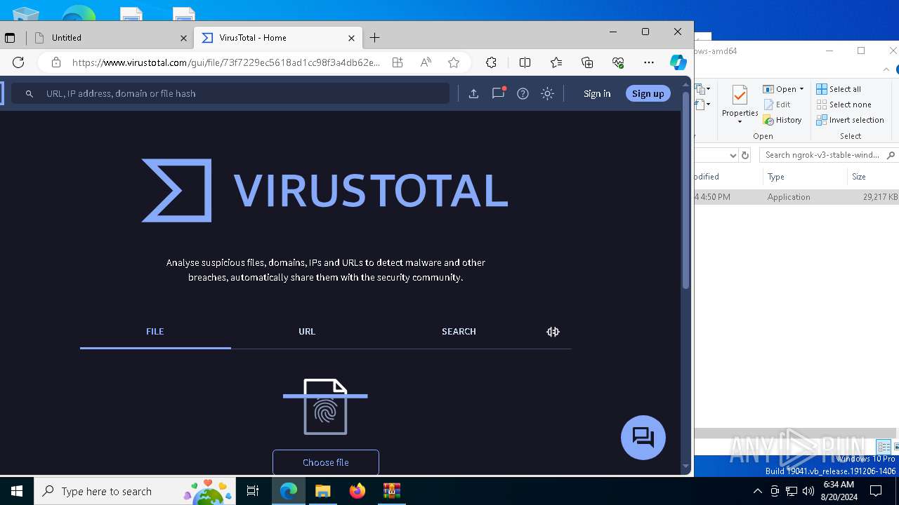Click the Edge address bar URL

226,62
